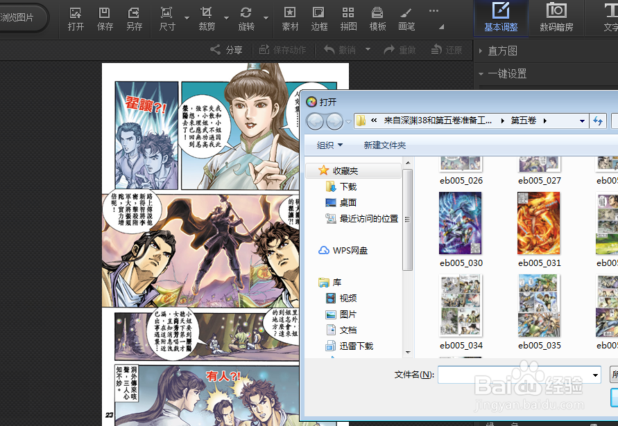
Task: Open recent locations dropdown near nav arrows
Action: [x=348, y=122]
